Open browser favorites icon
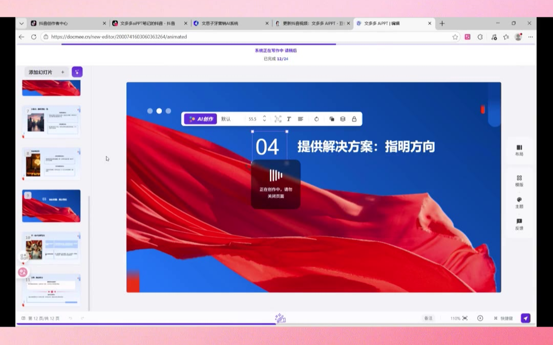The width and height of the screenshot is (553, 345). coord(506,37)
